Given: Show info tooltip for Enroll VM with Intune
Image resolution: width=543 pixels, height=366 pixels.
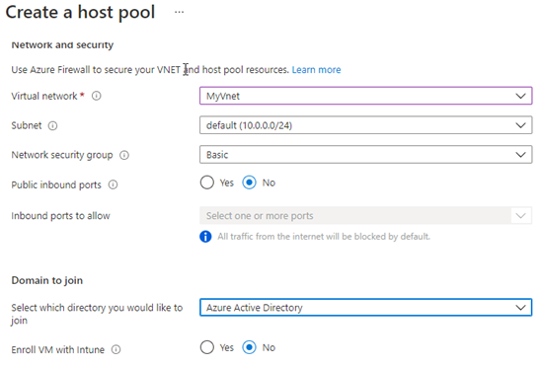Looking at the screenshot, I should pos(116,350).
